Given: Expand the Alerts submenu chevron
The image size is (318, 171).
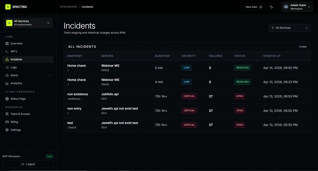Looking at the screenshot, I should pos(50,75).
